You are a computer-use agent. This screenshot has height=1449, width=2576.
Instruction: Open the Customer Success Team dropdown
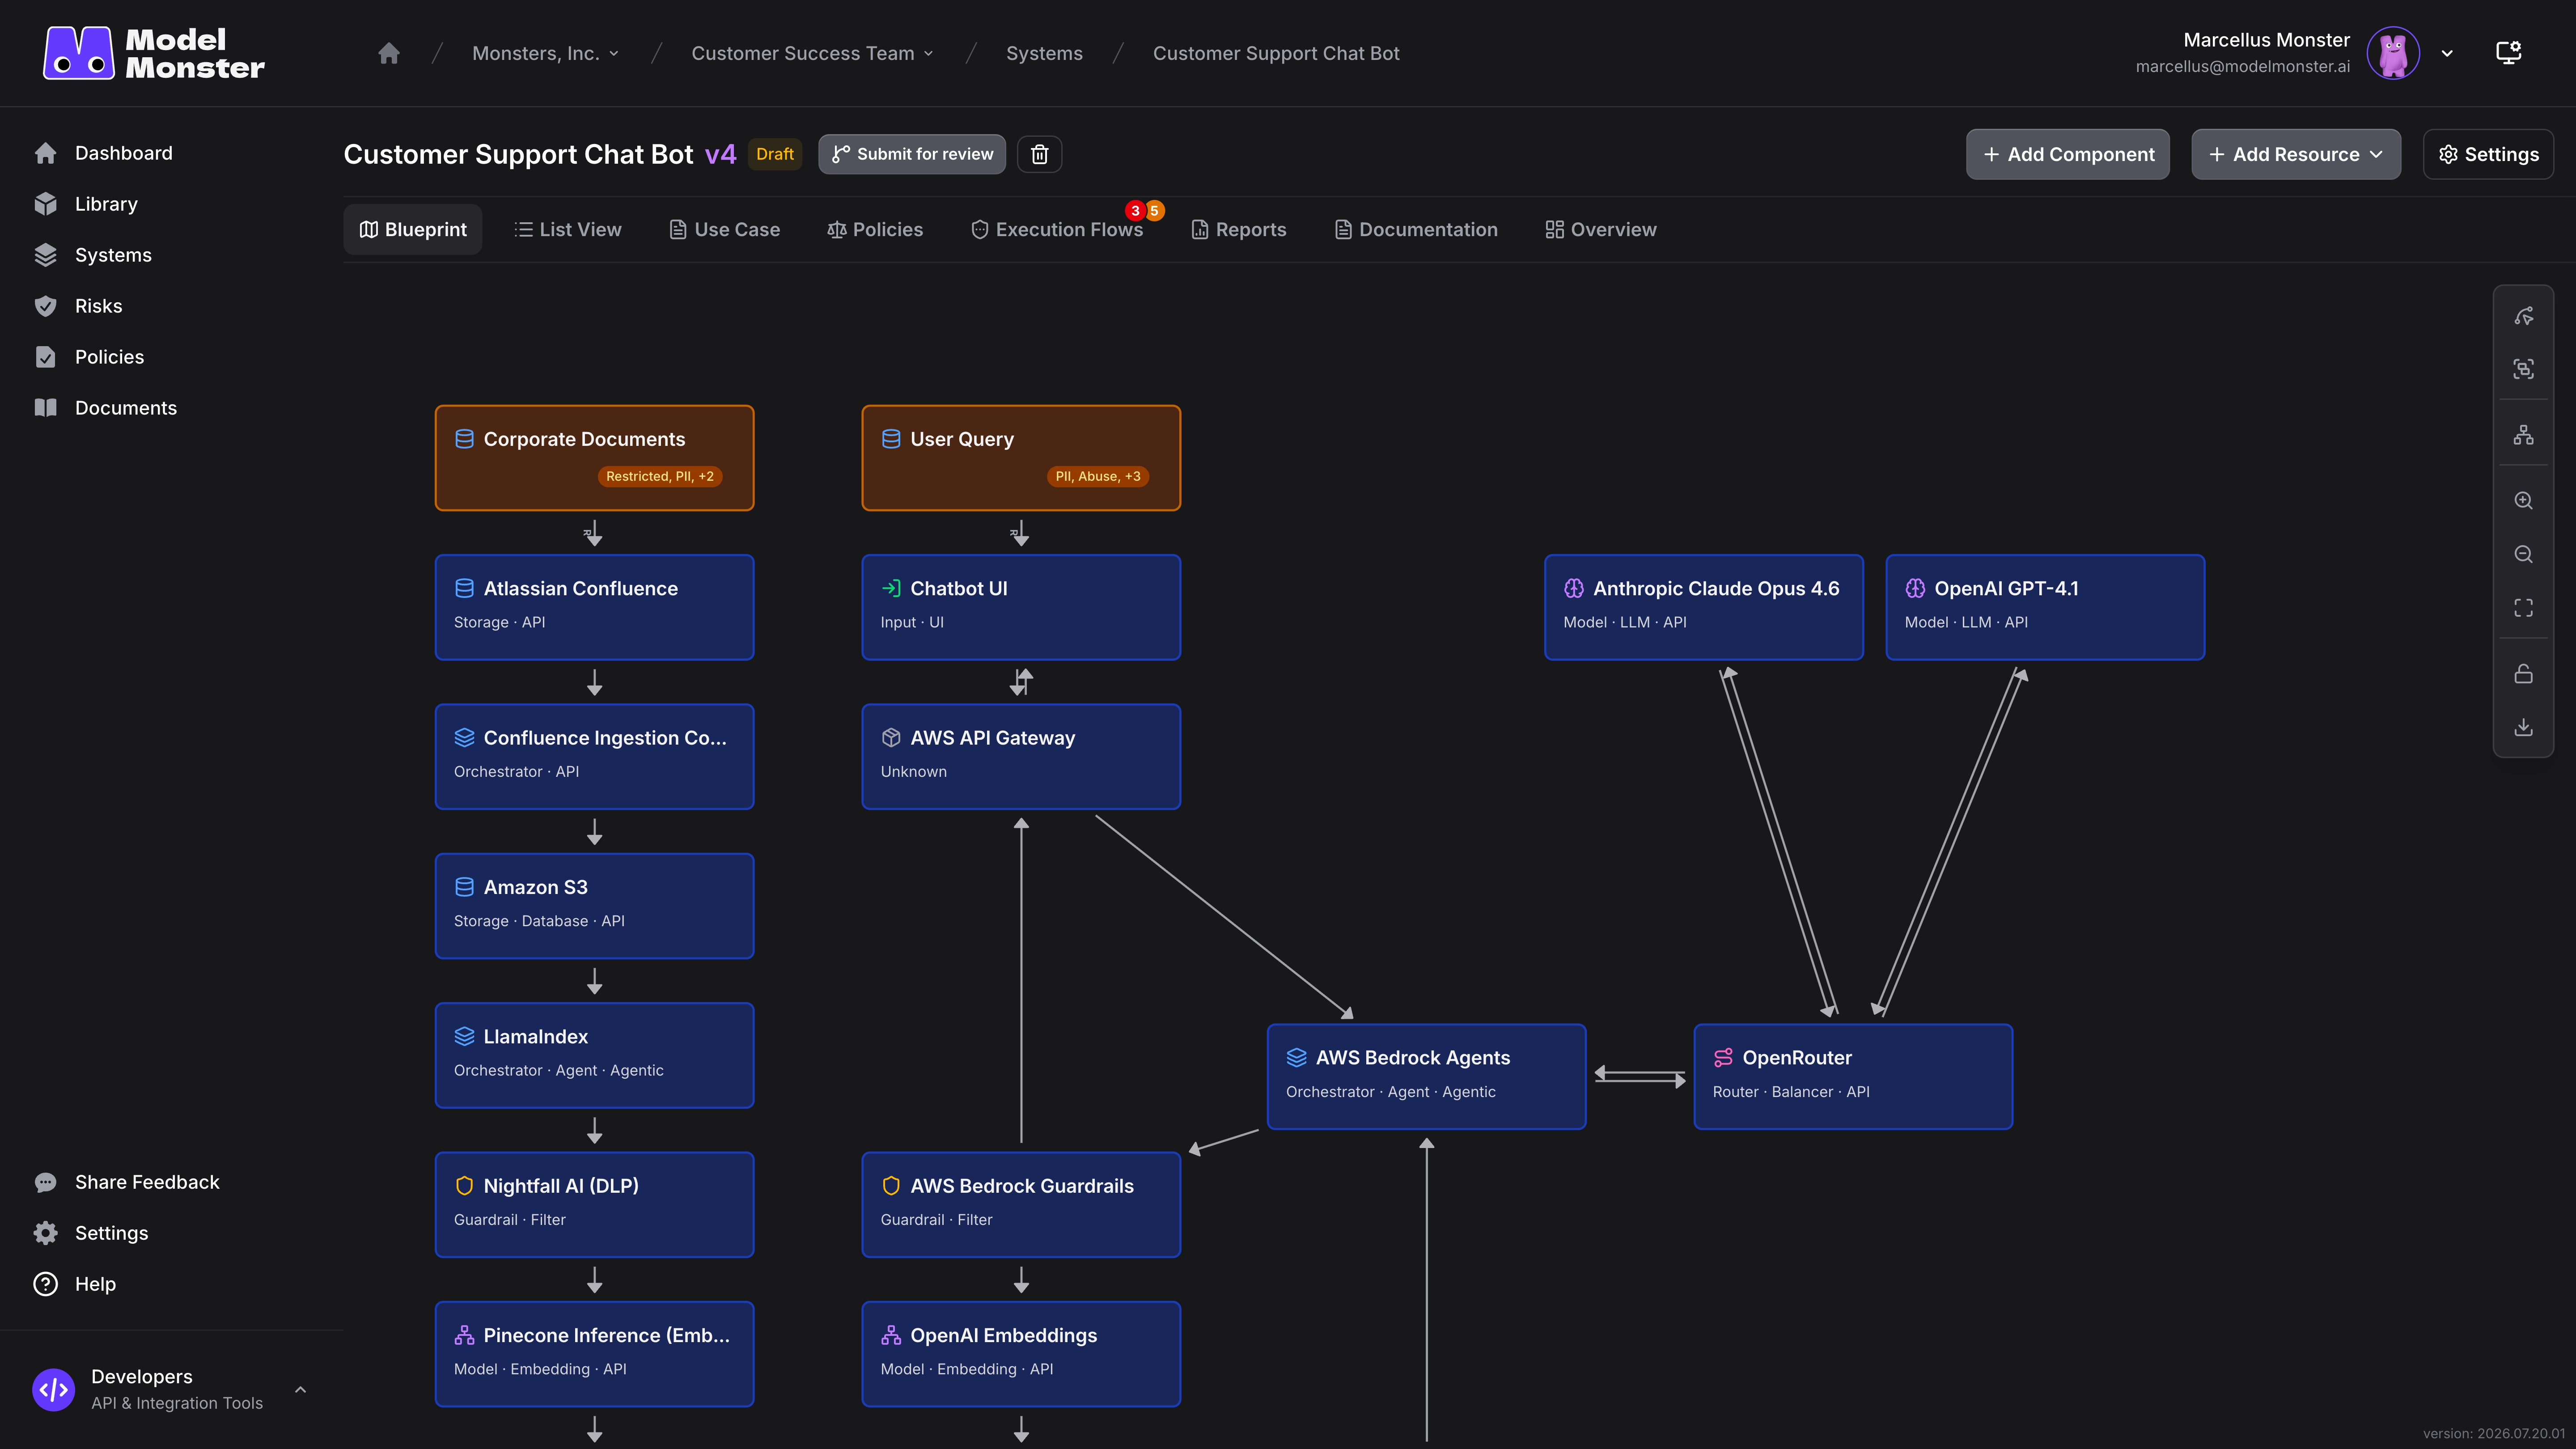click(x=812, y=53)
